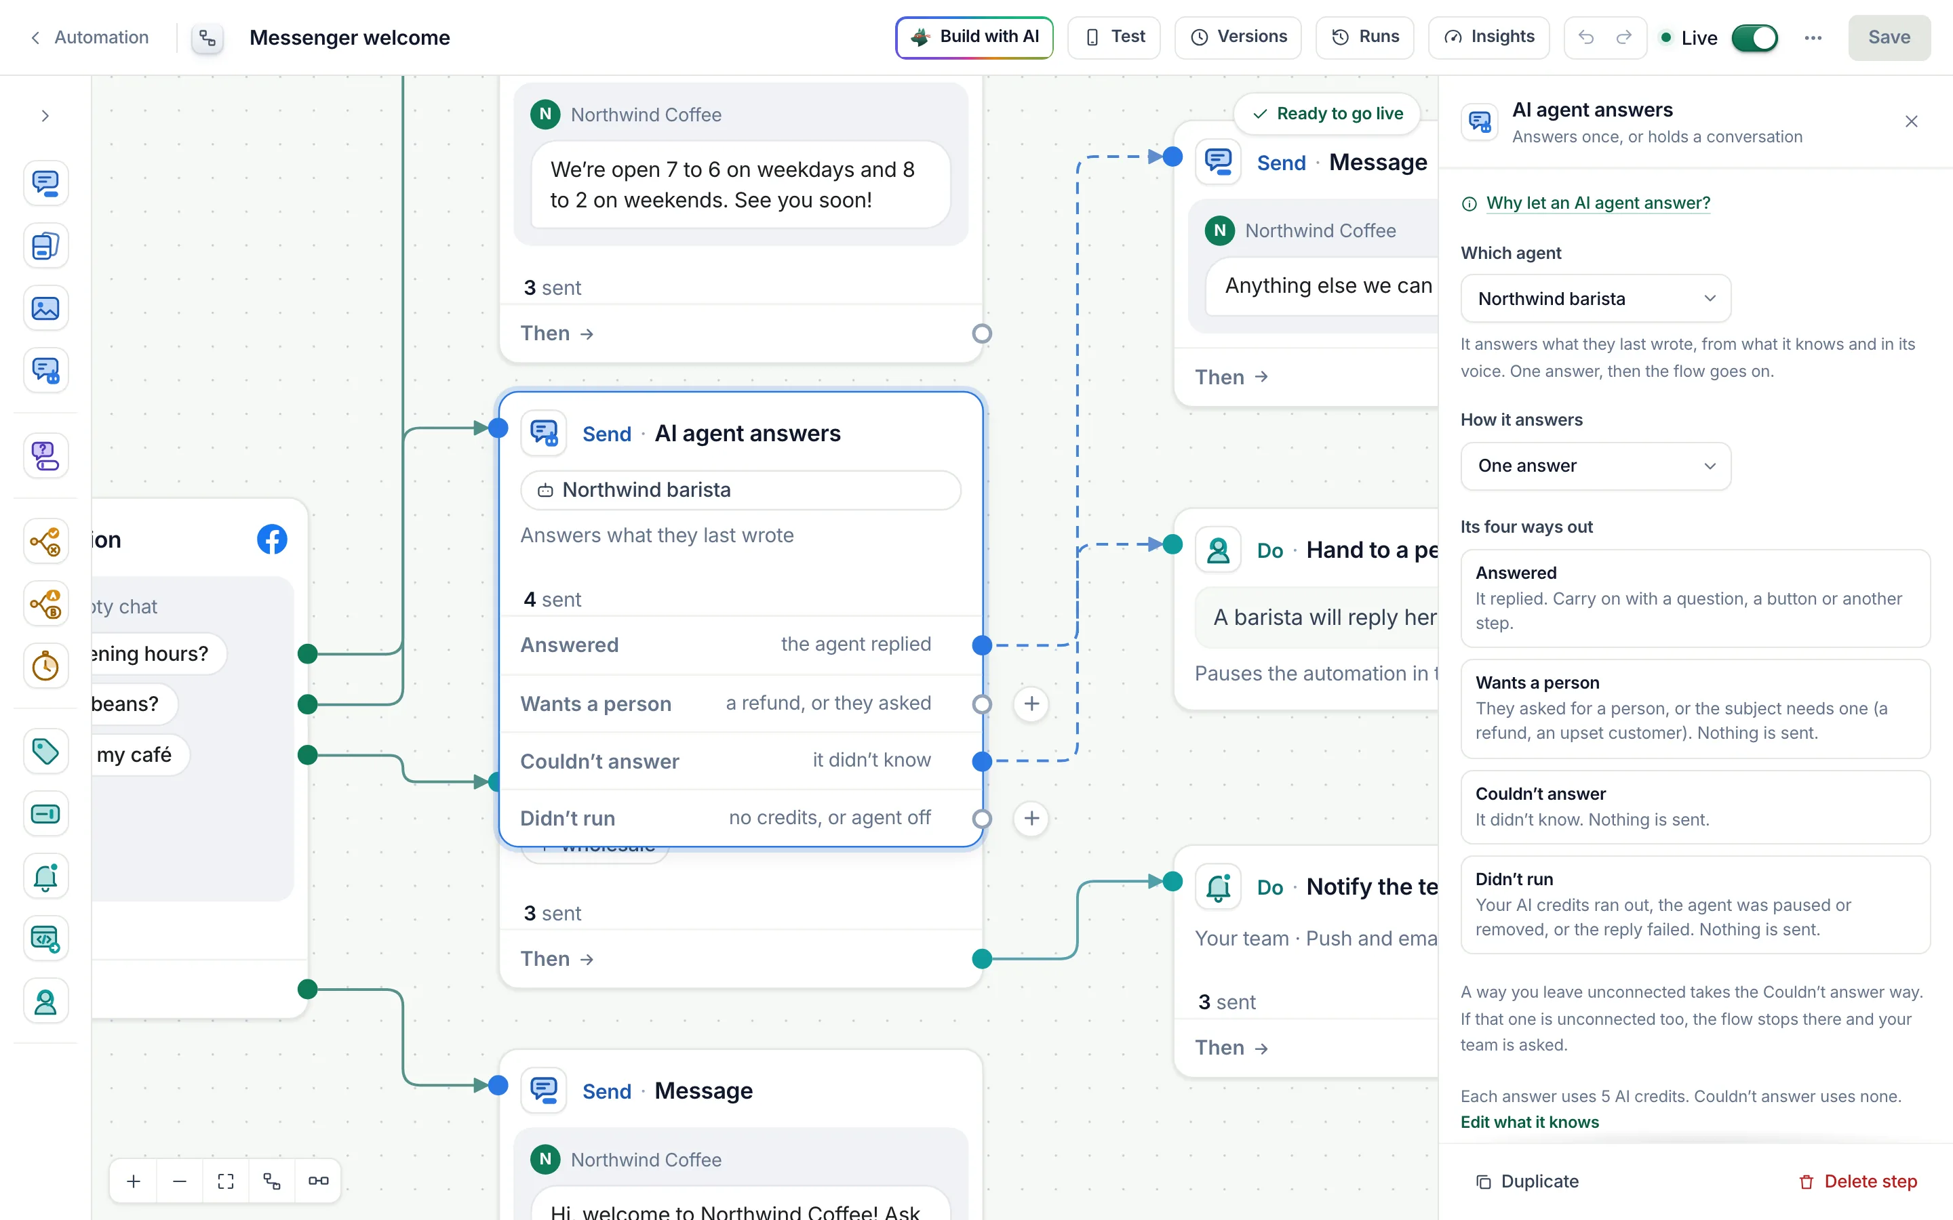Add the purple Ask question step from sidebar
This screenshot has height=1220, width=1953.
[x=45, y=456]
